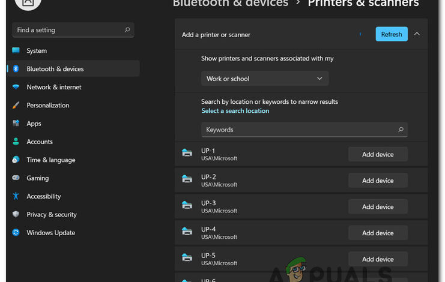
Task: Click the Privacy & security shield icon
Action: (16, 215)
